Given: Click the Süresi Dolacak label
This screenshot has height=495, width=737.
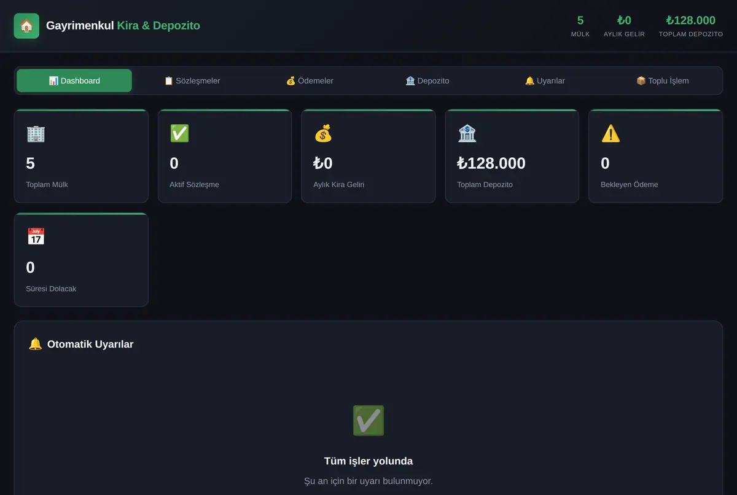Looking at the screenshot, I should [x=51, y=289].
